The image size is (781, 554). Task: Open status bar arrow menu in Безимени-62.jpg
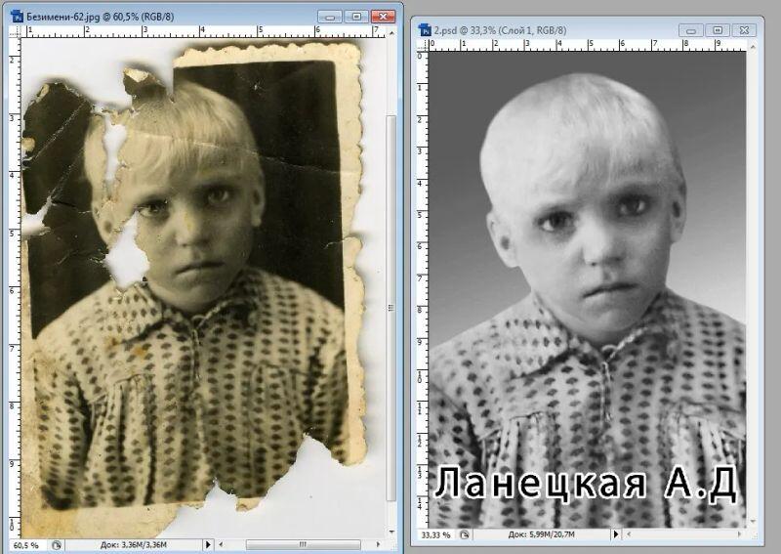208,544
